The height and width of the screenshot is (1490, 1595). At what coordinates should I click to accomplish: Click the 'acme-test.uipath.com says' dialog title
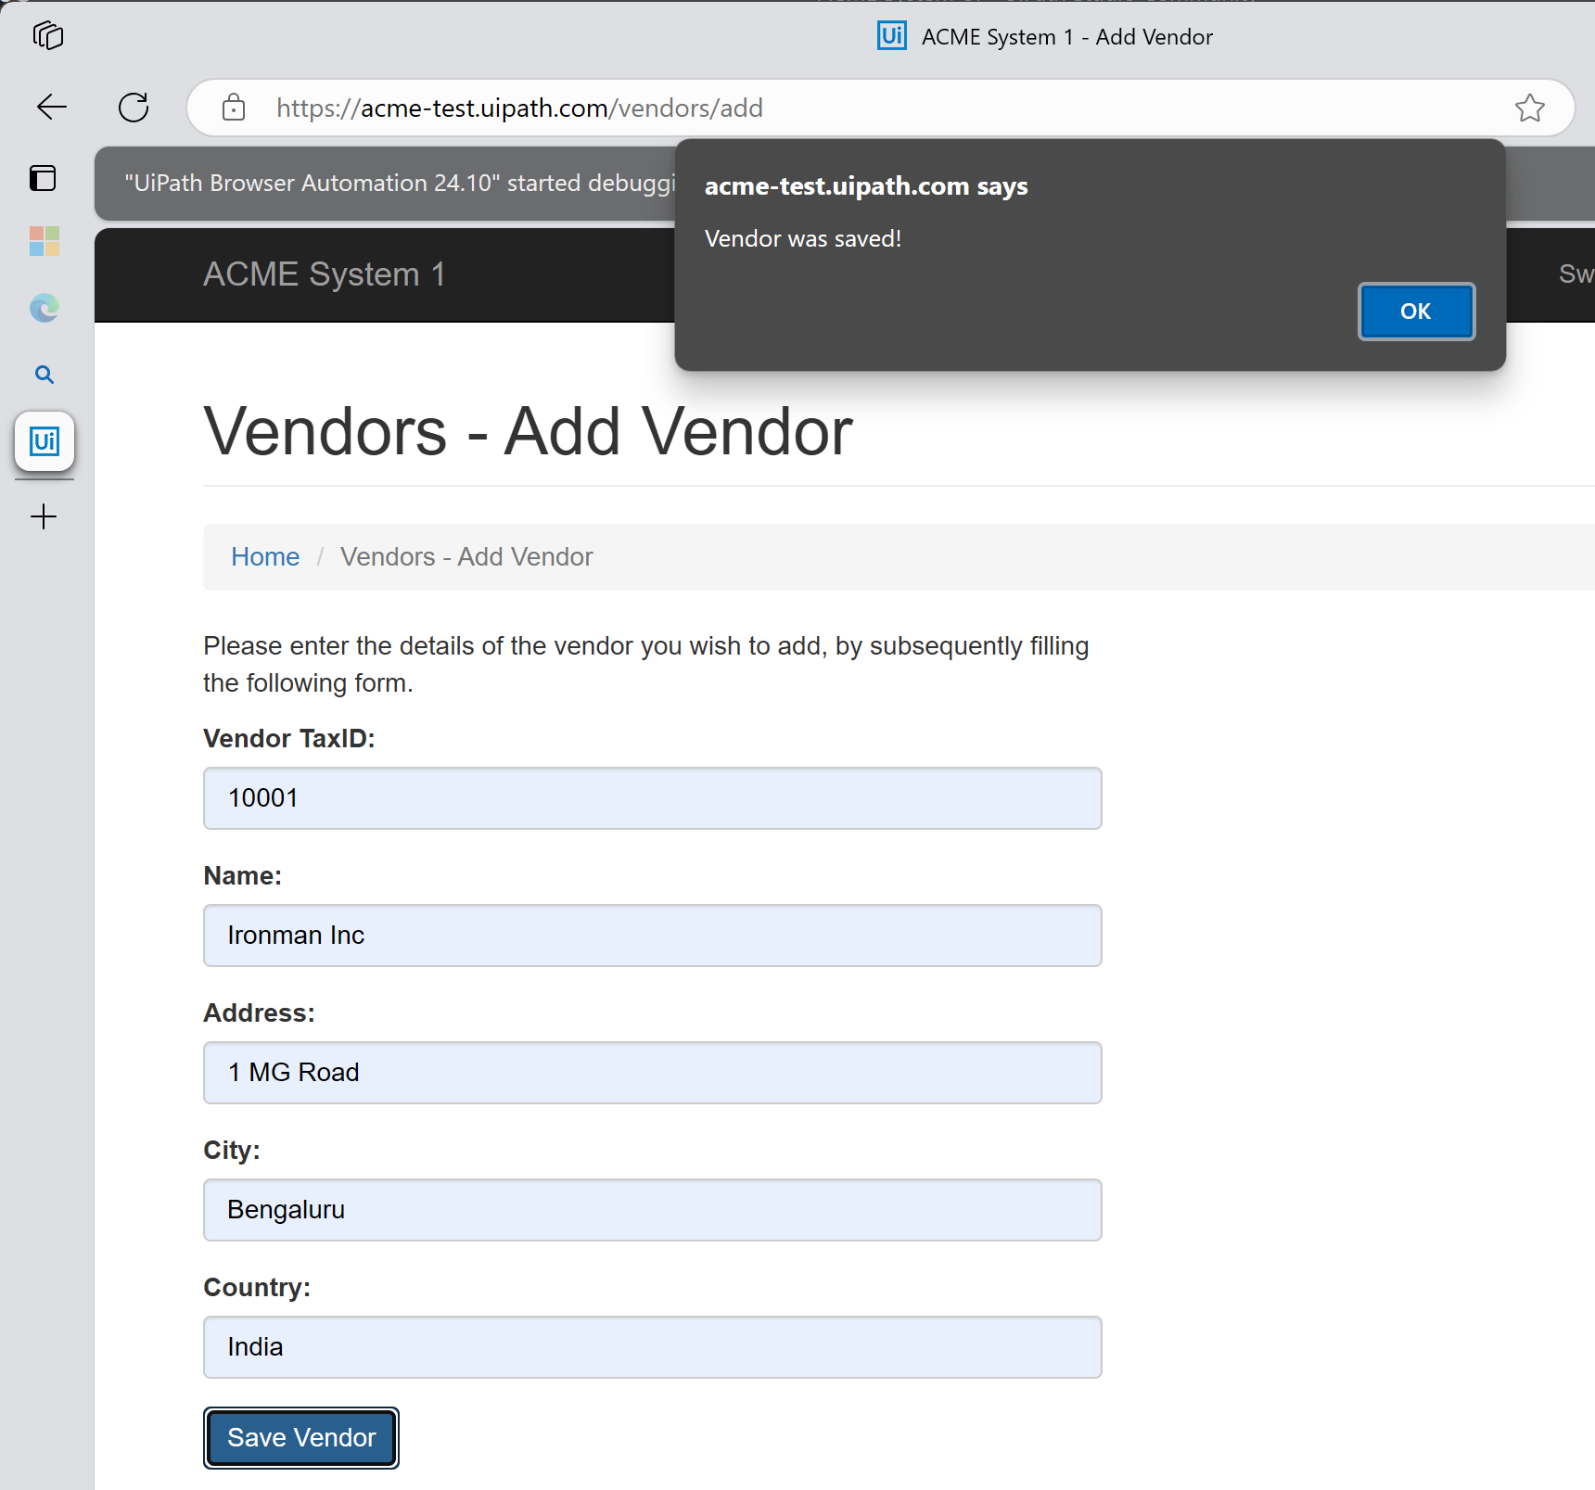pos(866,186)
